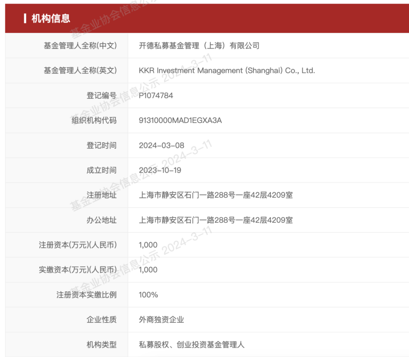Click the registration date 2024-03-08
The height and width of the screenshot is (357, 409).
[x=161, y=145]
